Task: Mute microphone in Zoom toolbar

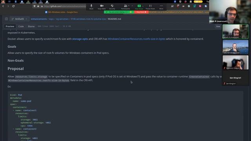Action: click(x=91, y=7)
